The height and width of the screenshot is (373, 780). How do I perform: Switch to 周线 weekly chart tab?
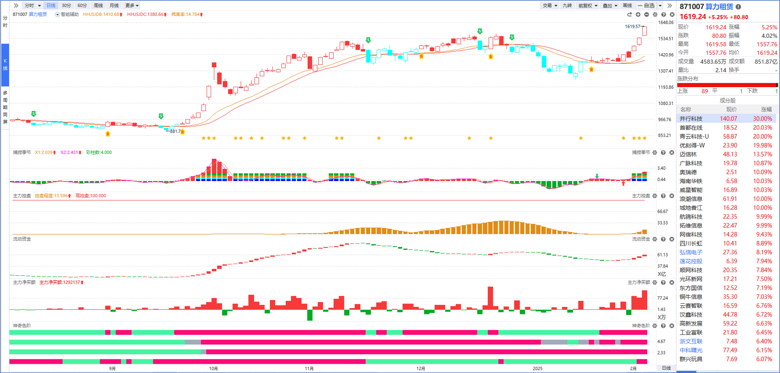click(x=98, y=5)
